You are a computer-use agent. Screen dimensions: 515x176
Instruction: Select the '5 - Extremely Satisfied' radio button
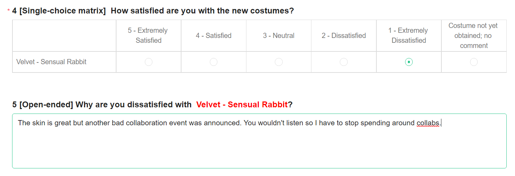point(149,62)
